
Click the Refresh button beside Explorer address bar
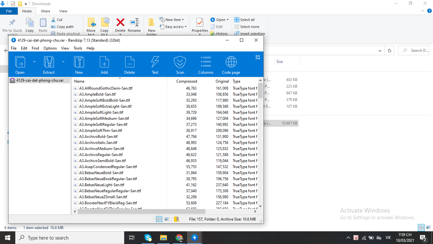click(390, 51)
